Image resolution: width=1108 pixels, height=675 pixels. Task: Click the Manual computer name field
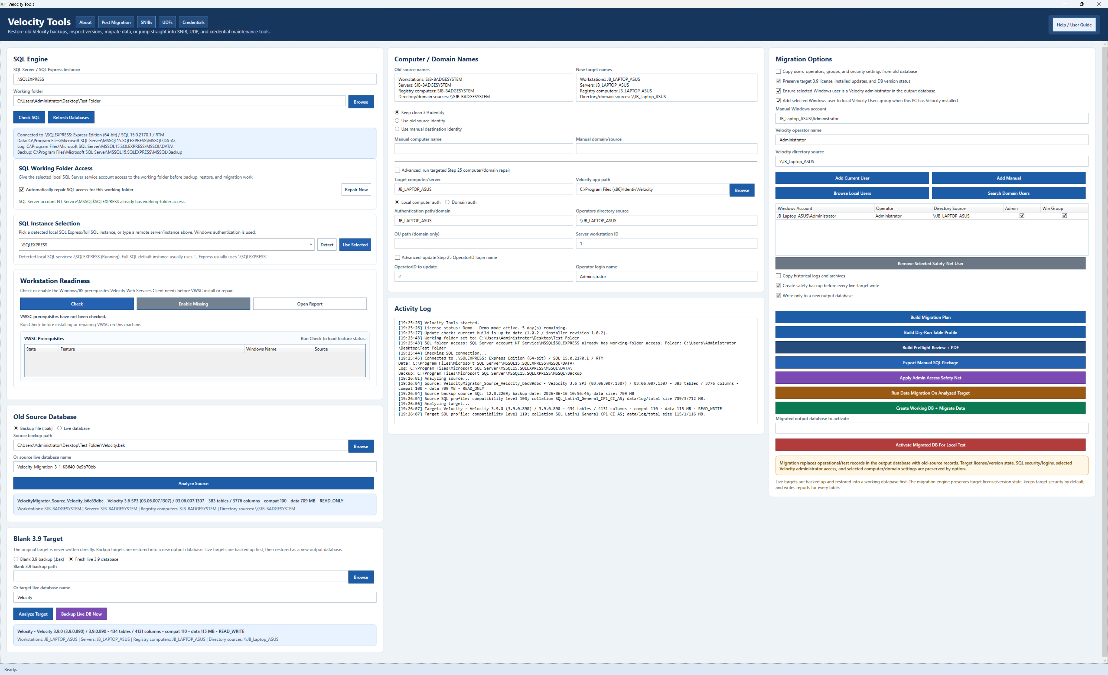point(483,149)
